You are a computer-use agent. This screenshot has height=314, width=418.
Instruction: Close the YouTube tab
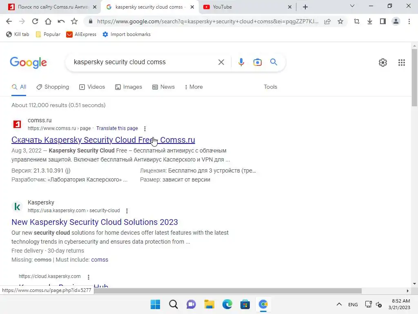pyautogui.click(x=290, y=7)
